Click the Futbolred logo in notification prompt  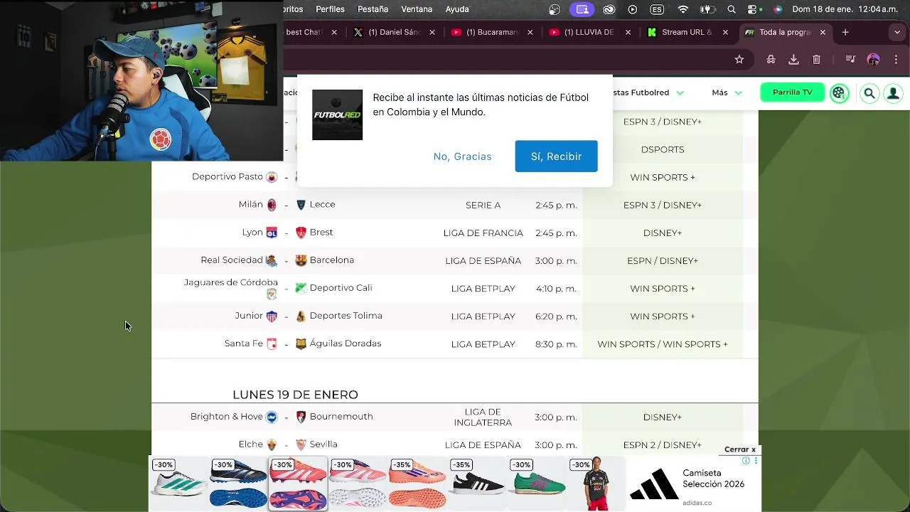tap(337, 114)
